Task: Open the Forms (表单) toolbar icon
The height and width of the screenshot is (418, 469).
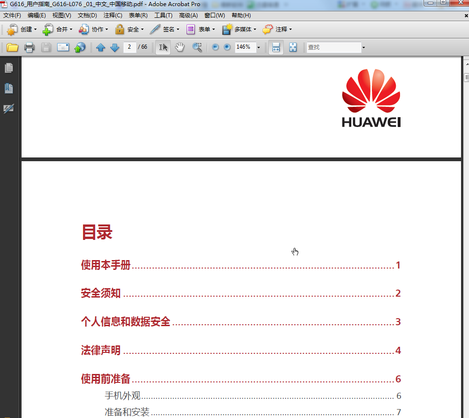Action: (x=190, y=29)
